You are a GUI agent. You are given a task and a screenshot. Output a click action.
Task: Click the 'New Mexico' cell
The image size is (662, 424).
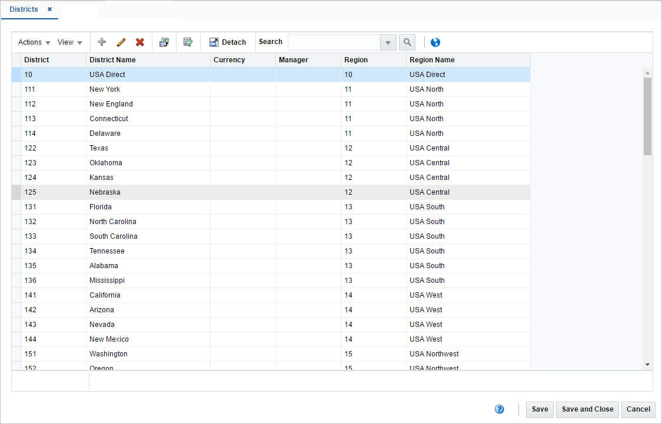148,339
